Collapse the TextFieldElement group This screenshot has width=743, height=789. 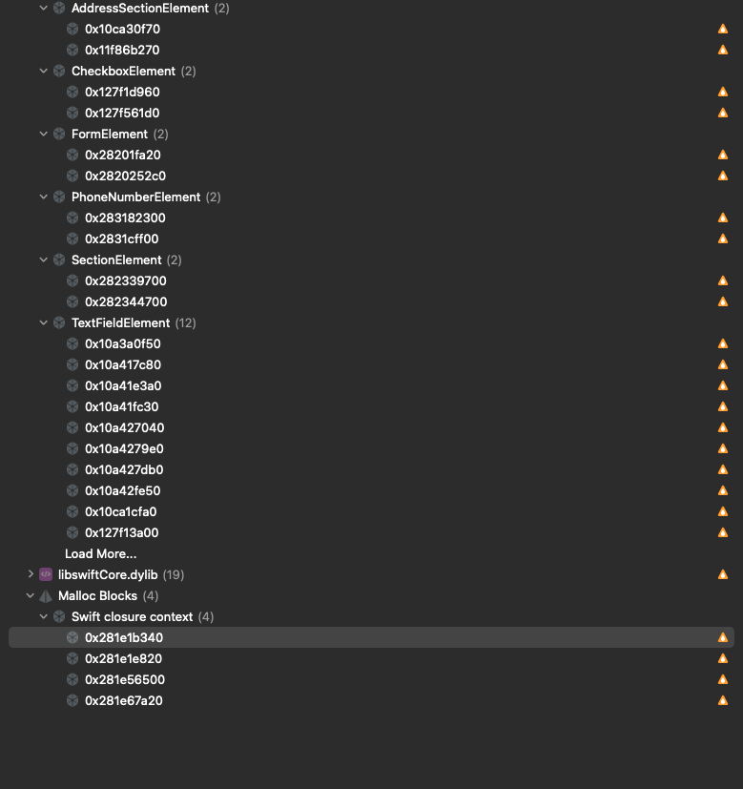point(43,322)
